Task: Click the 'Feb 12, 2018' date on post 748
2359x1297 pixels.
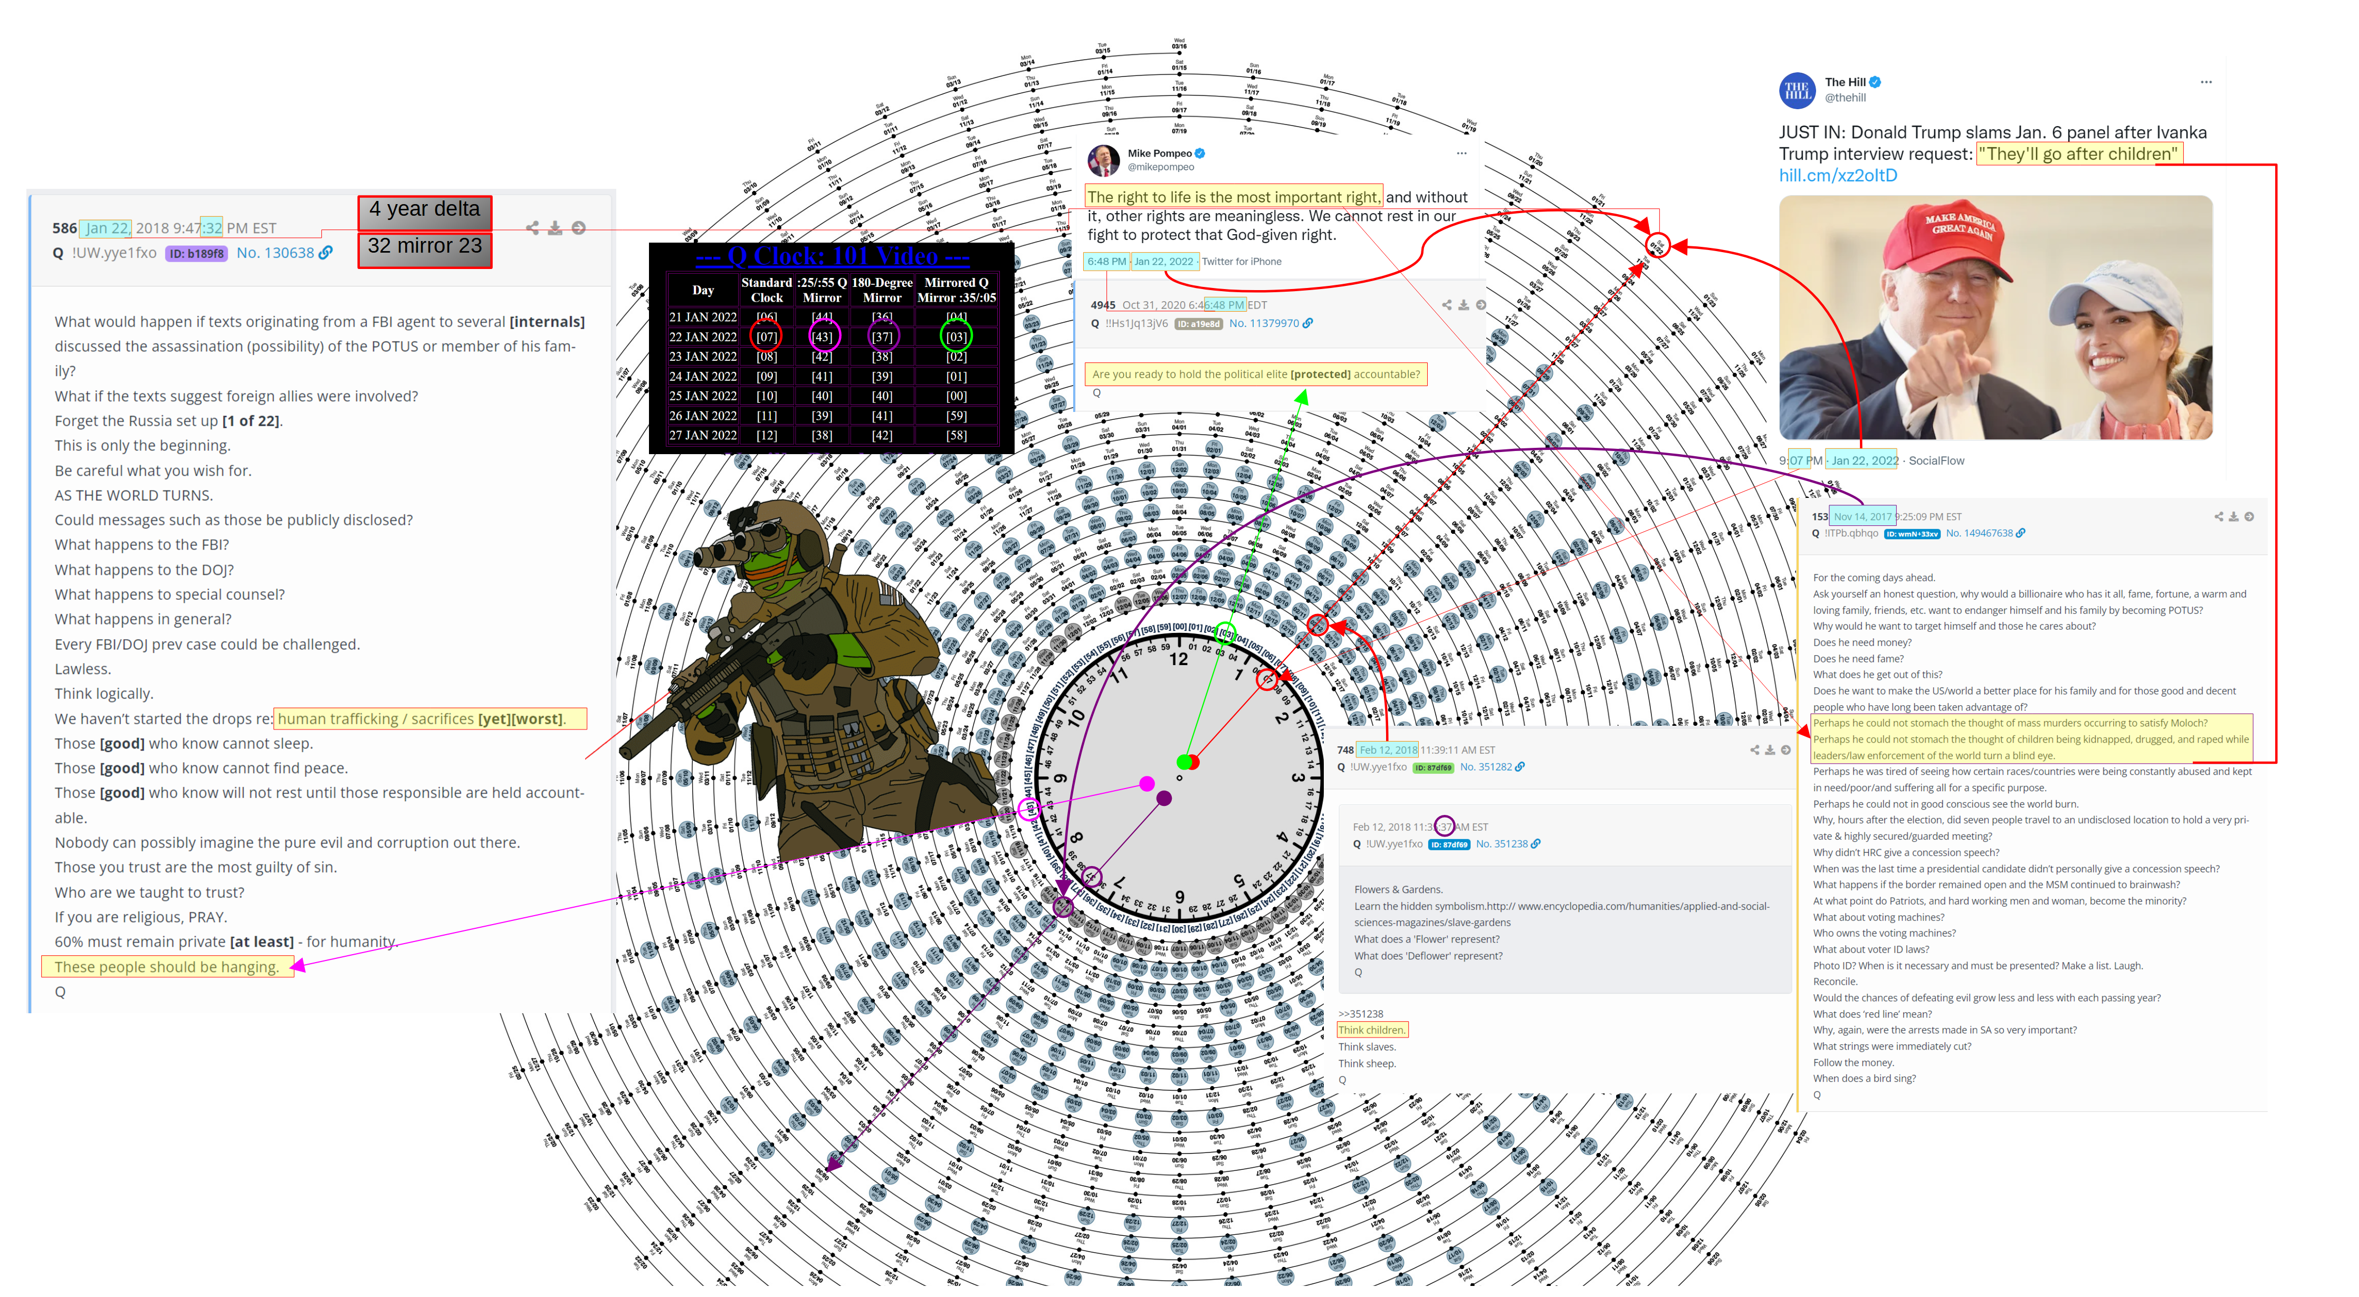Action: tap(1387, 750)
